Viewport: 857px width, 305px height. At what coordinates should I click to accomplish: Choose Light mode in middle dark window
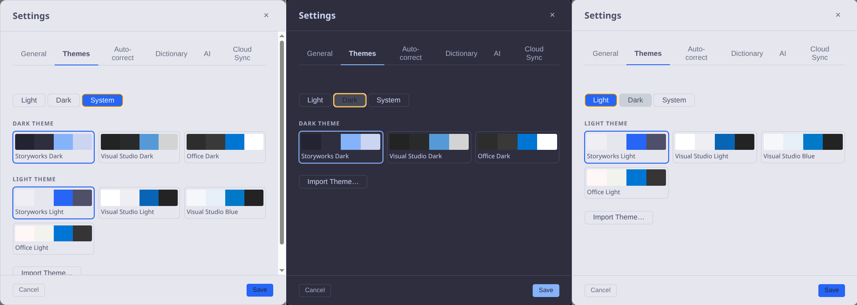315,100
